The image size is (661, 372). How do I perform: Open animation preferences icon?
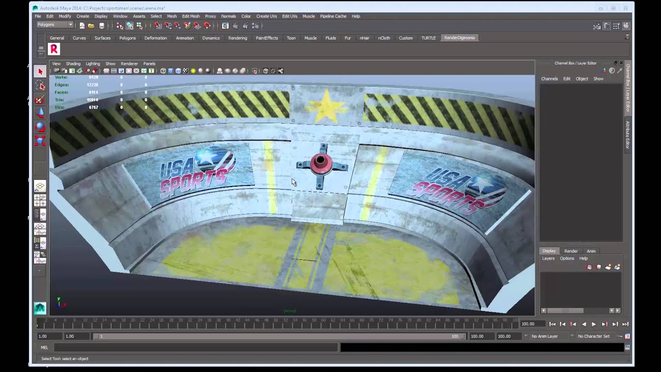627,336
